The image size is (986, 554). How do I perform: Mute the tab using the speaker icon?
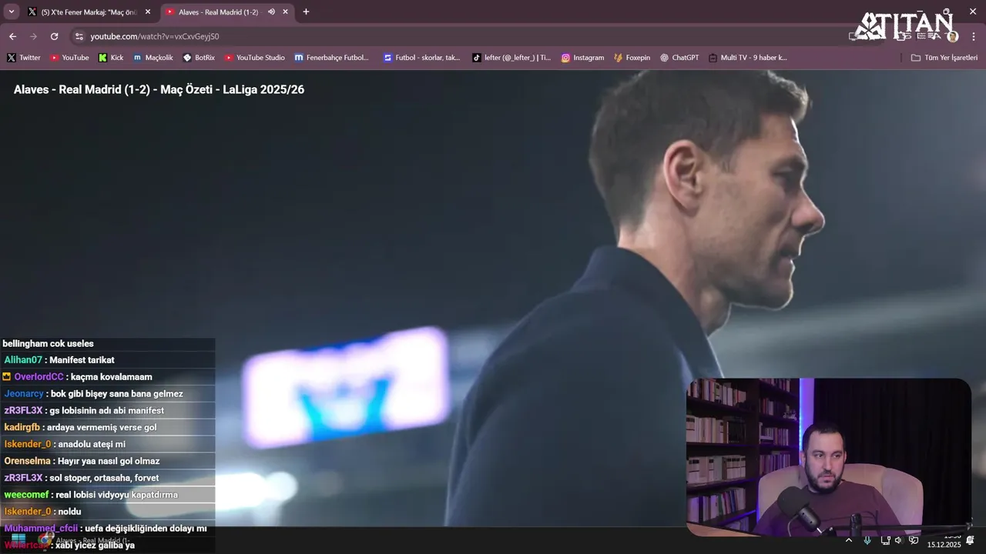271,12
